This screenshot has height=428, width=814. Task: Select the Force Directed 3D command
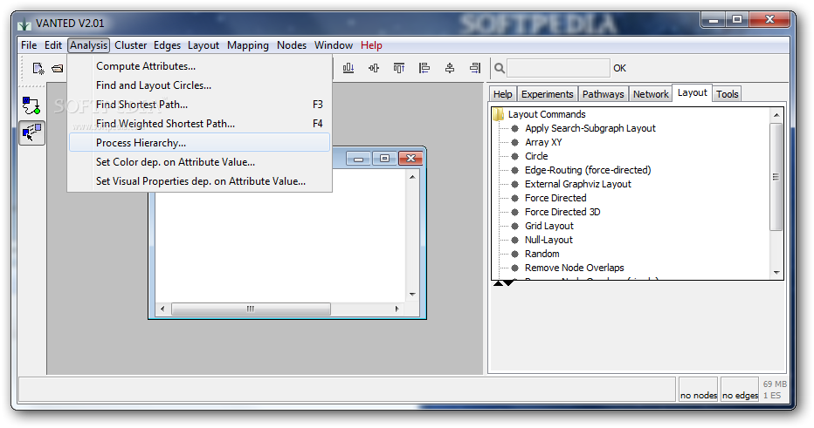tap(562, 213)
